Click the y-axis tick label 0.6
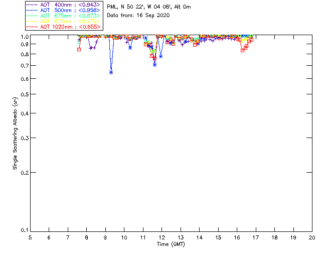321x257 pixels. click(x=25, y=79)
